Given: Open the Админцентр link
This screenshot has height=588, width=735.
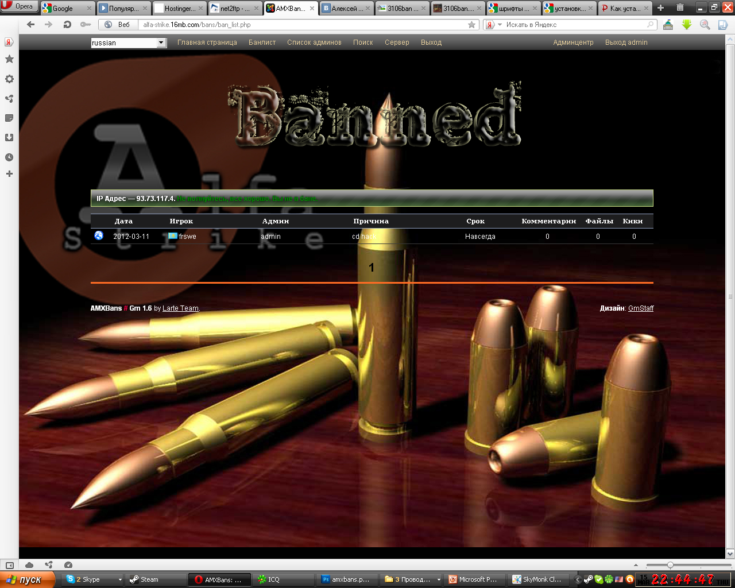Looking at the screenshot, I should 573,42.
